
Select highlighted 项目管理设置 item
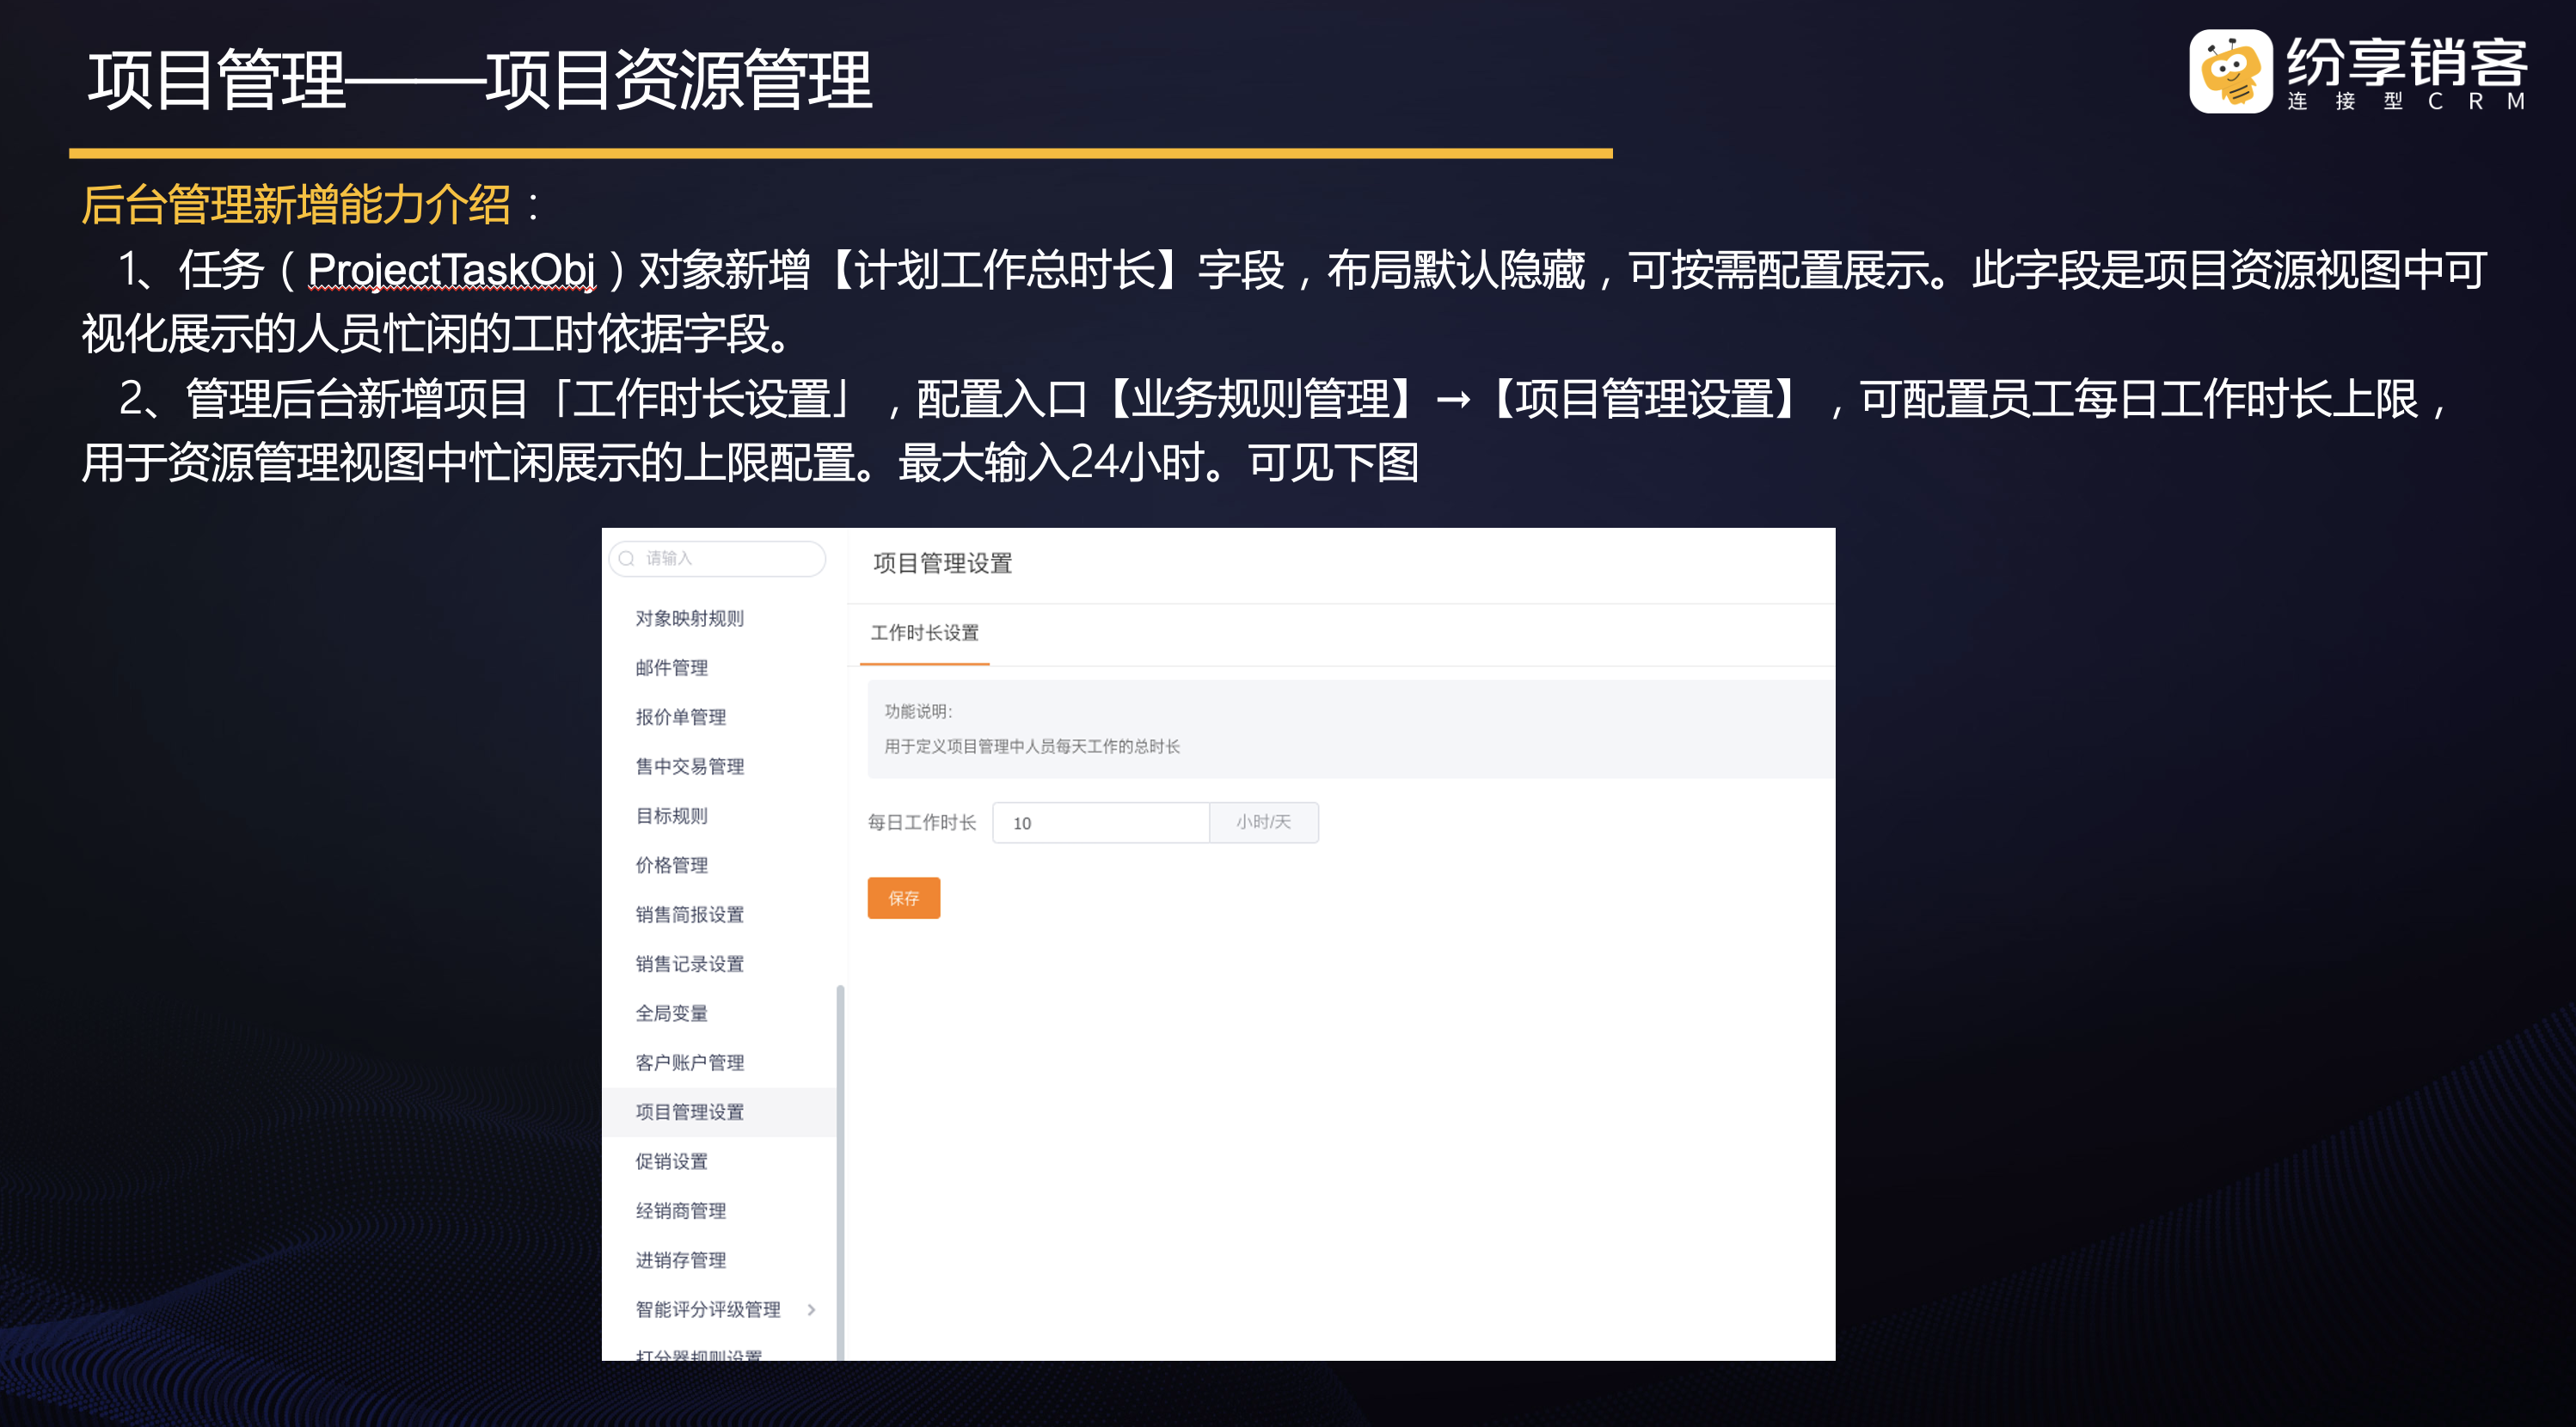[x=689, y=1112]
